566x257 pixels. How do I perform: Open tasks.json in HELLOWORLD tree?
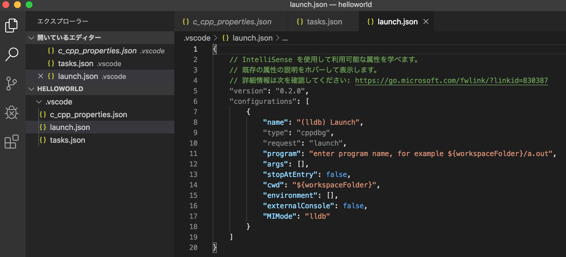(x=100, y=140)
